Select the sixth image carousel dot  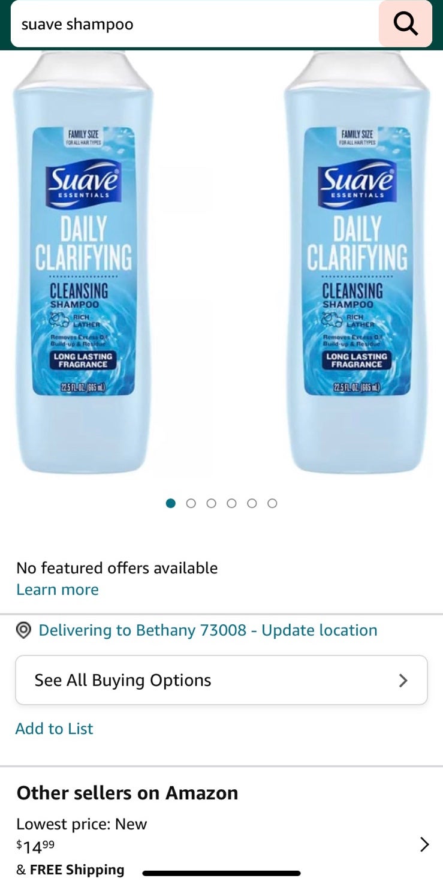tap(272, 503)
